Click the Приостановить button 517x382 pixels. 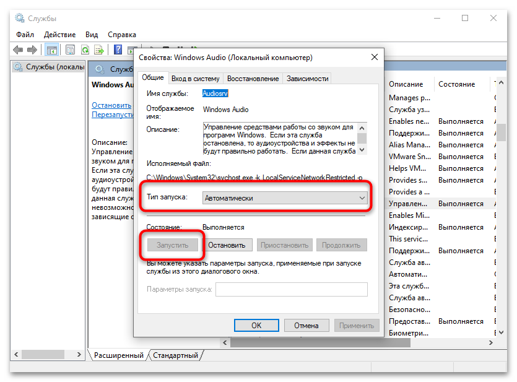point(284,245)
